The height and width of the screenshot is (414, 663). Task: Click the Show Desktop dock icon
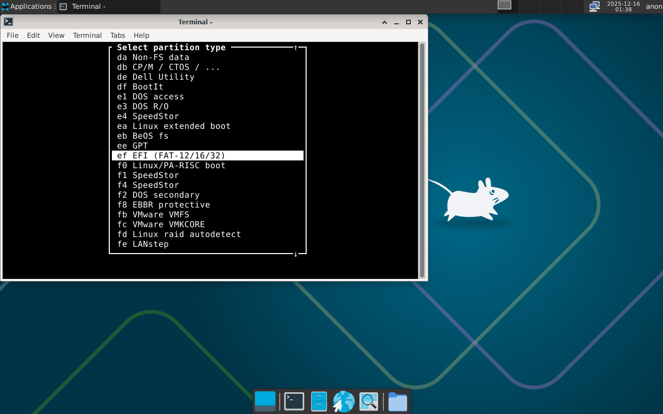265,402
